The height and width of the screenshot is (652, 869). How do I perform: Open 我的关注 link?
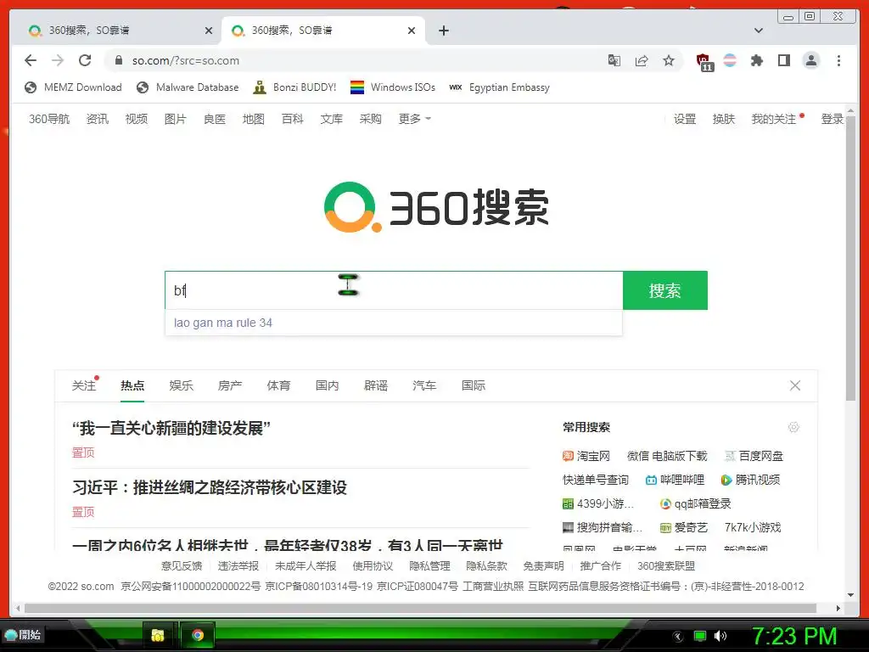point(774,119)
